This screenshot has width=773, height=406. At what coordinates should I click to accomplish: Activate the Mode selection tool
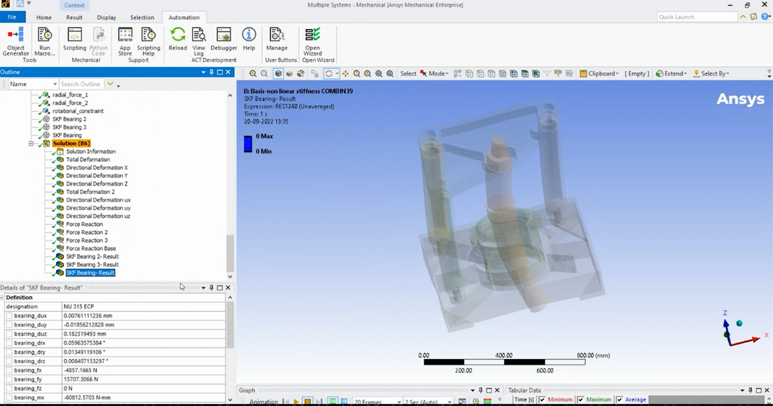click(x=435, y=73)
